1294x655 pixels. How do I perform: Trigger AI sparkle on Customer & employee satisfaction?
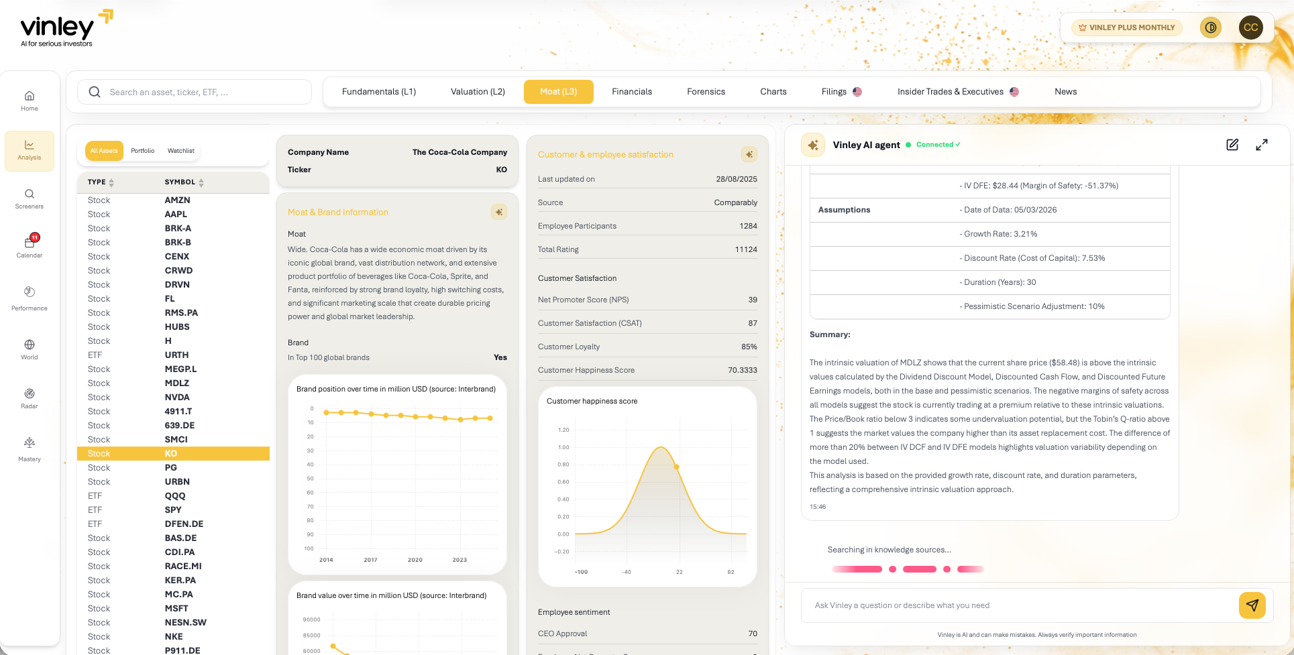coord(749,154)
